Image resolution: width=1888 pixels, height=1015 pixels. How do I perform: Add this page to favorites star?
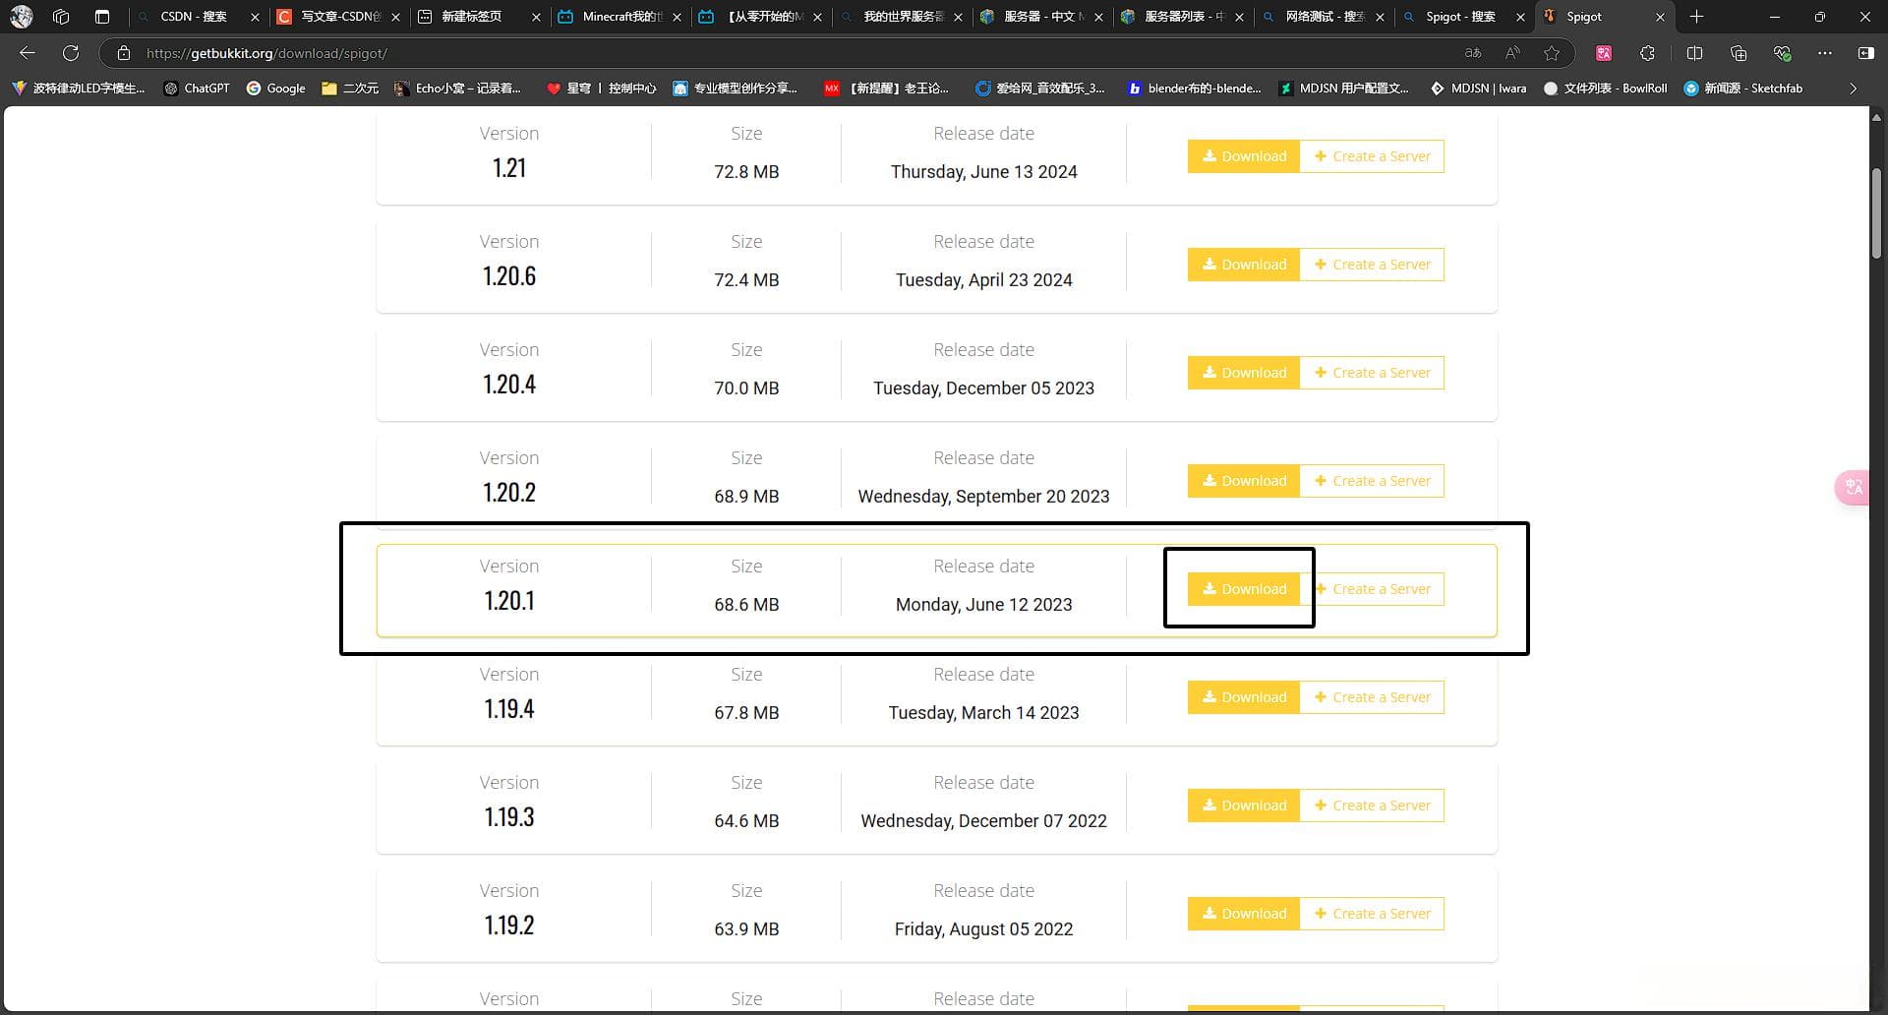pos(1552,53)
